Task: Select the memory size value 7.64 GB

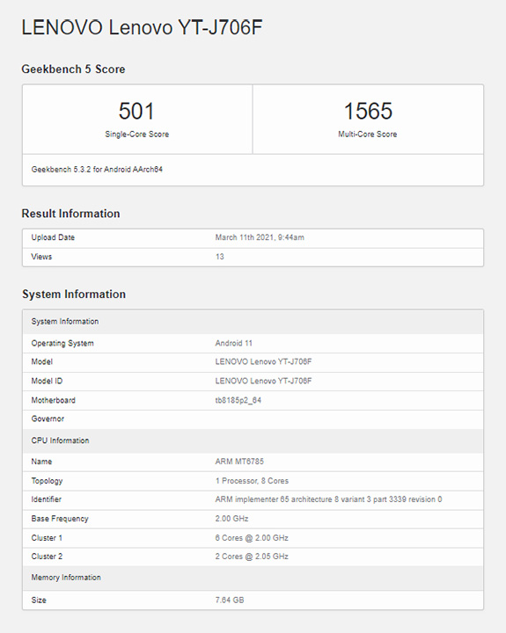Action: coord(230,600)
